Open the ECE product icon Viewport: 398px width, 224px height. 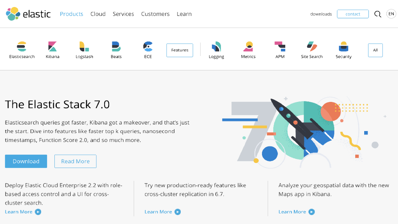pyautogui.click(x=148, y=47)
